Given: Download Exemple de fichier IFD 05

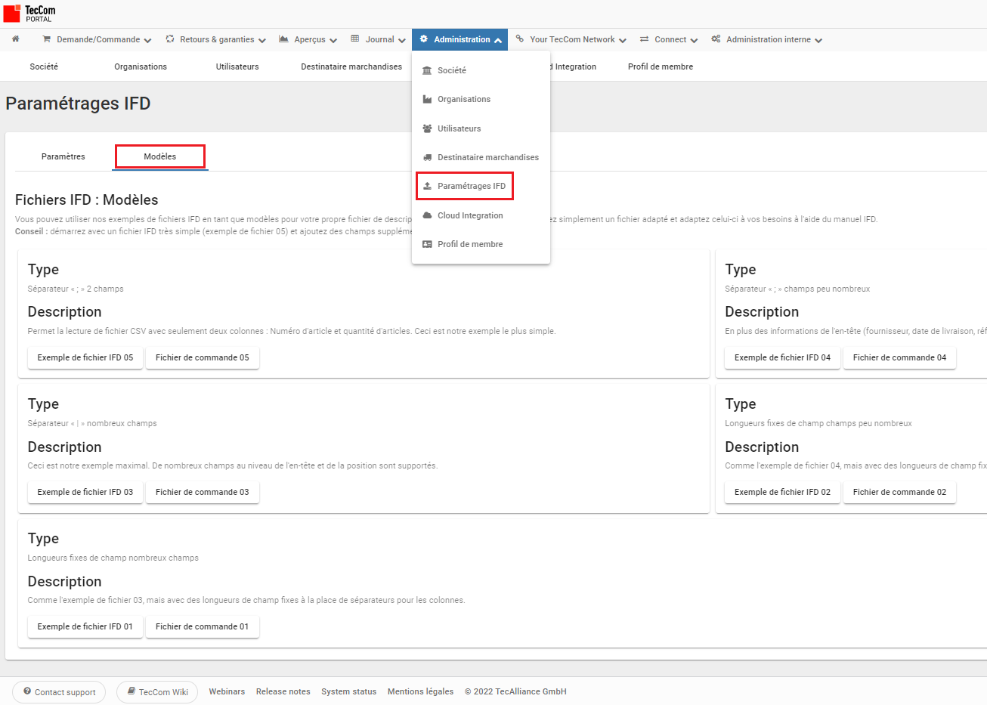Looking at the screenshot, I should point(85,357).
